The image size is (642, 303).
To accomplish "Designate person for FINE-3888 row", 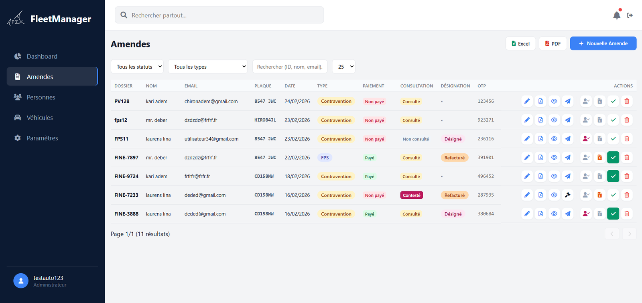I will [586, 214].
